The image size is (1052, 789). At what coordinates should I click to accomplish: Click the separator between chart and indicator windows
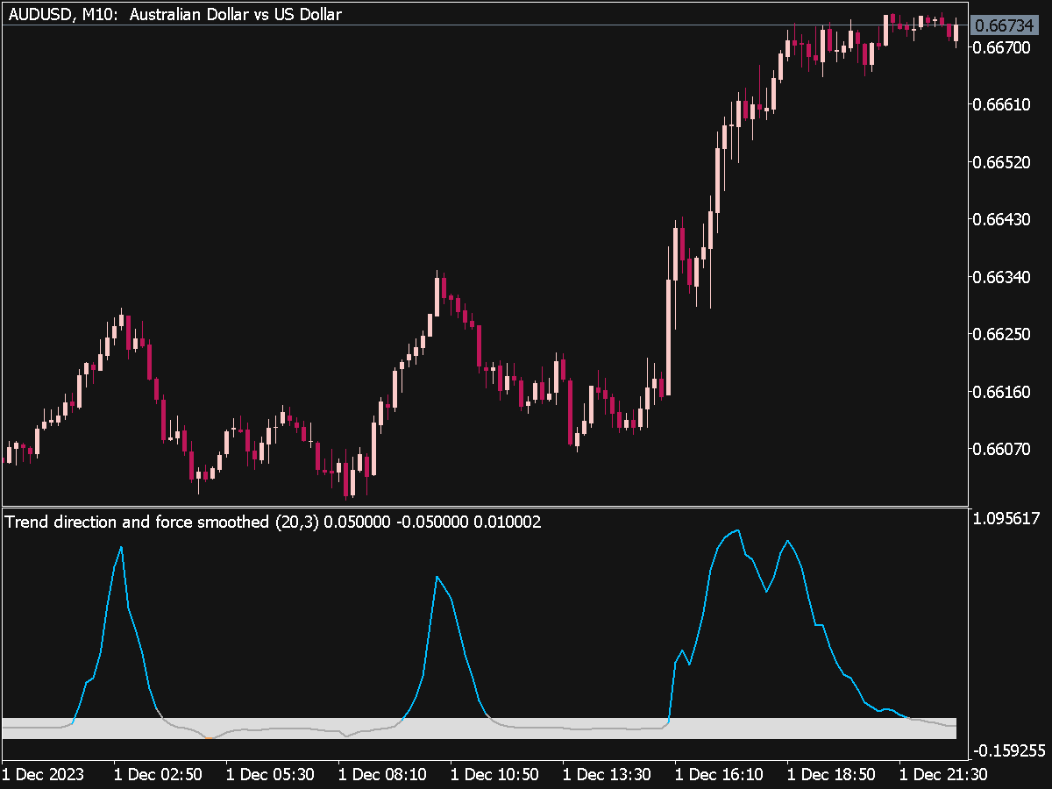[x=526, y=507]
